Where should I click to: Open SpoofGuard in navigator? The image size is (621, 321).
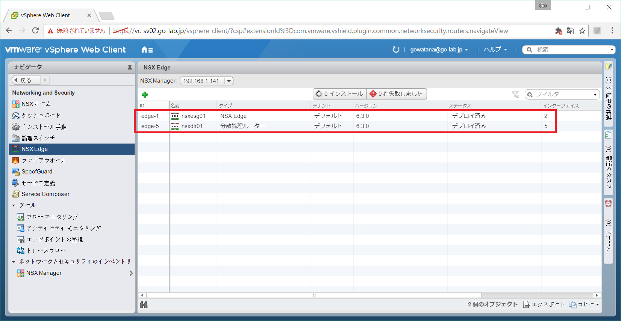point(32,172)
